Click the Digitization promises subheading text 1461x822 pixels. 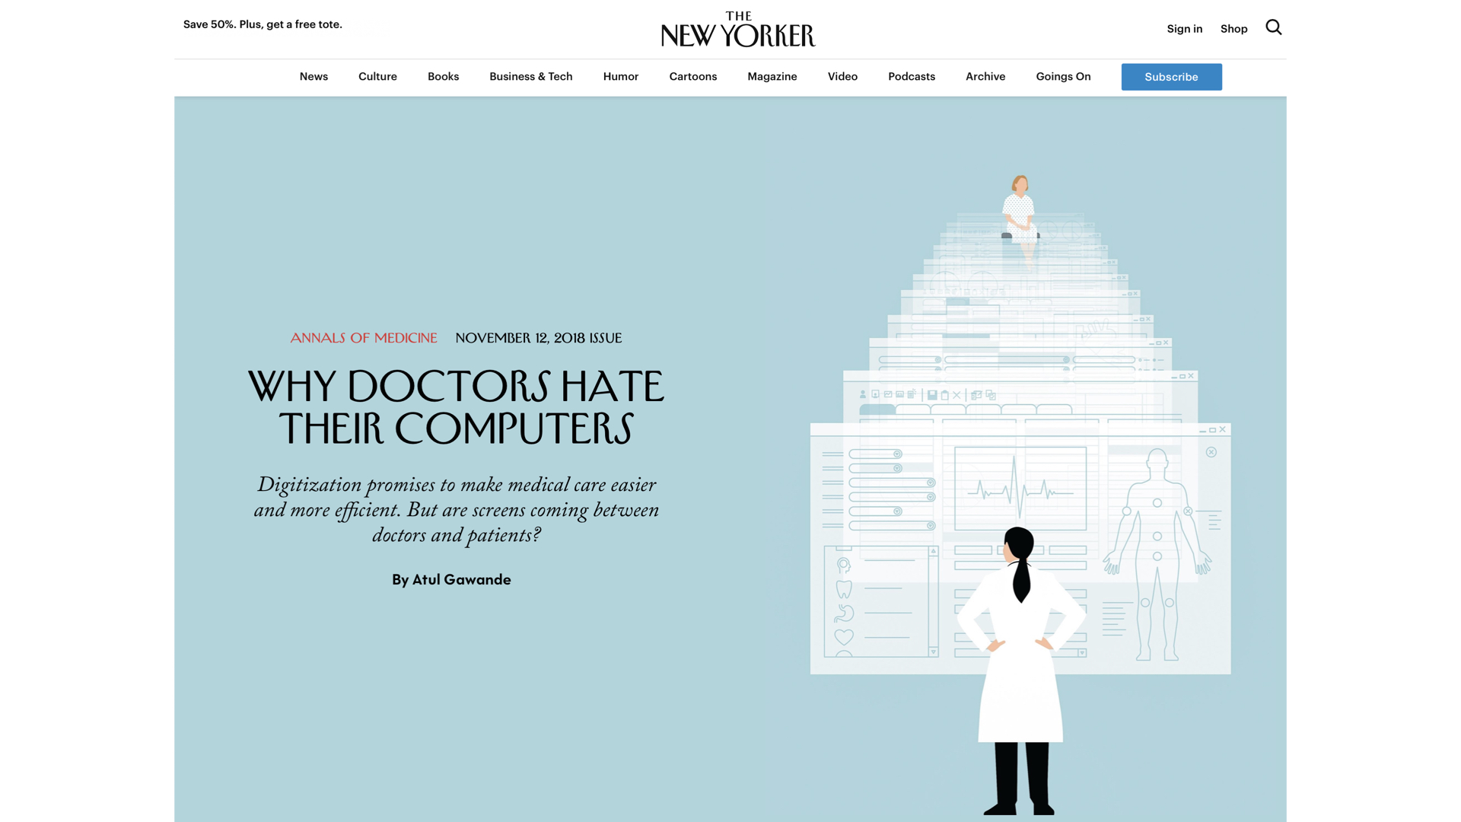(x=456, y=510)
